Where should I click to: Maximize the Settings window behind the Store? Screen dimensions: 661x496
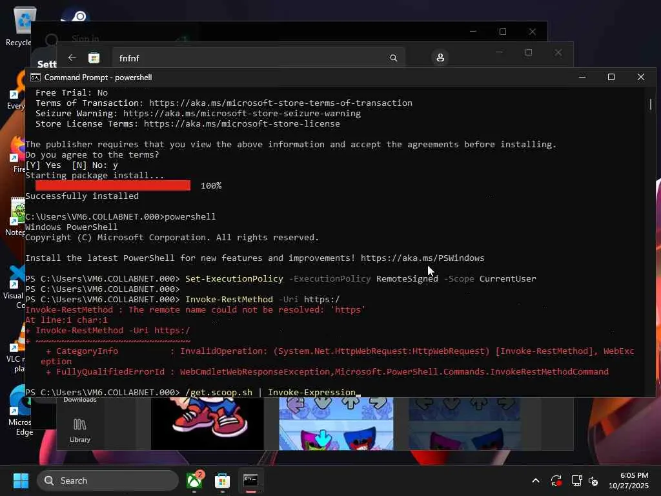502,32
